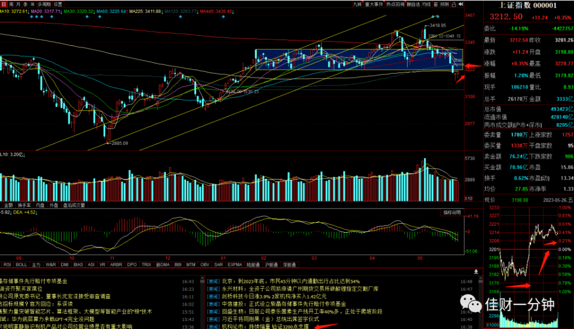Open 指标说明 indicator description
This screenshot has height=329, width=574.
[x=452, y=212]
